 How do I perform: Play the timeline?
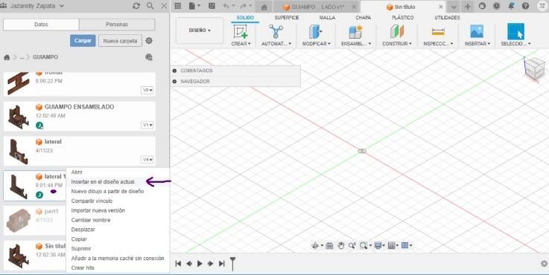(200, 263)
